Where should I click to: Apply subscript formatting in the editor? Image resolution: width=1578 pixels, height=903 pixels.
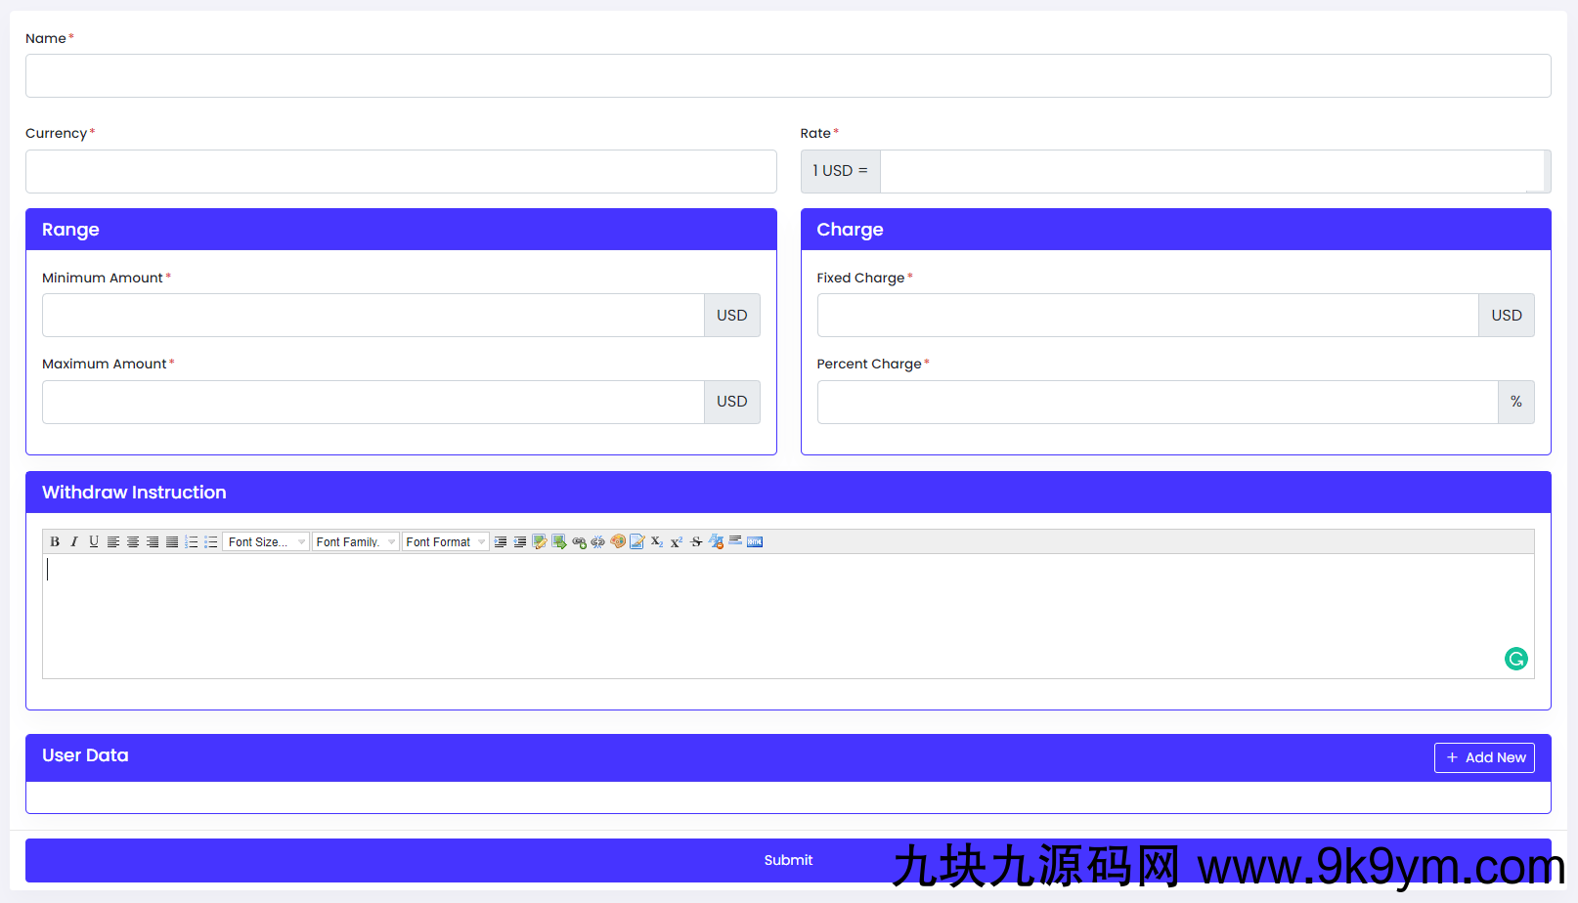click(x=657, y=542)
